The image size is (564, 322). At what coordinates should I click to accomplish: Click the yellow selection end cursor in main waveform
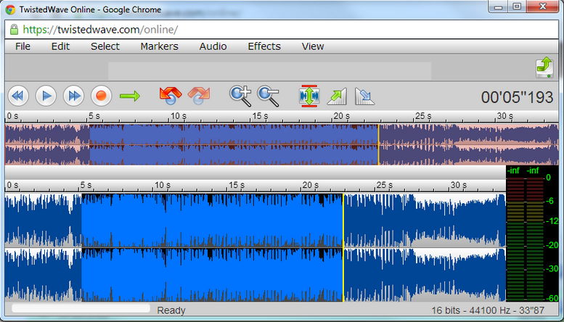[x=343, y=247]
